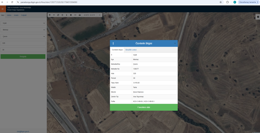
Task: Activate the locate crosshair map tool
Action: 62,15
